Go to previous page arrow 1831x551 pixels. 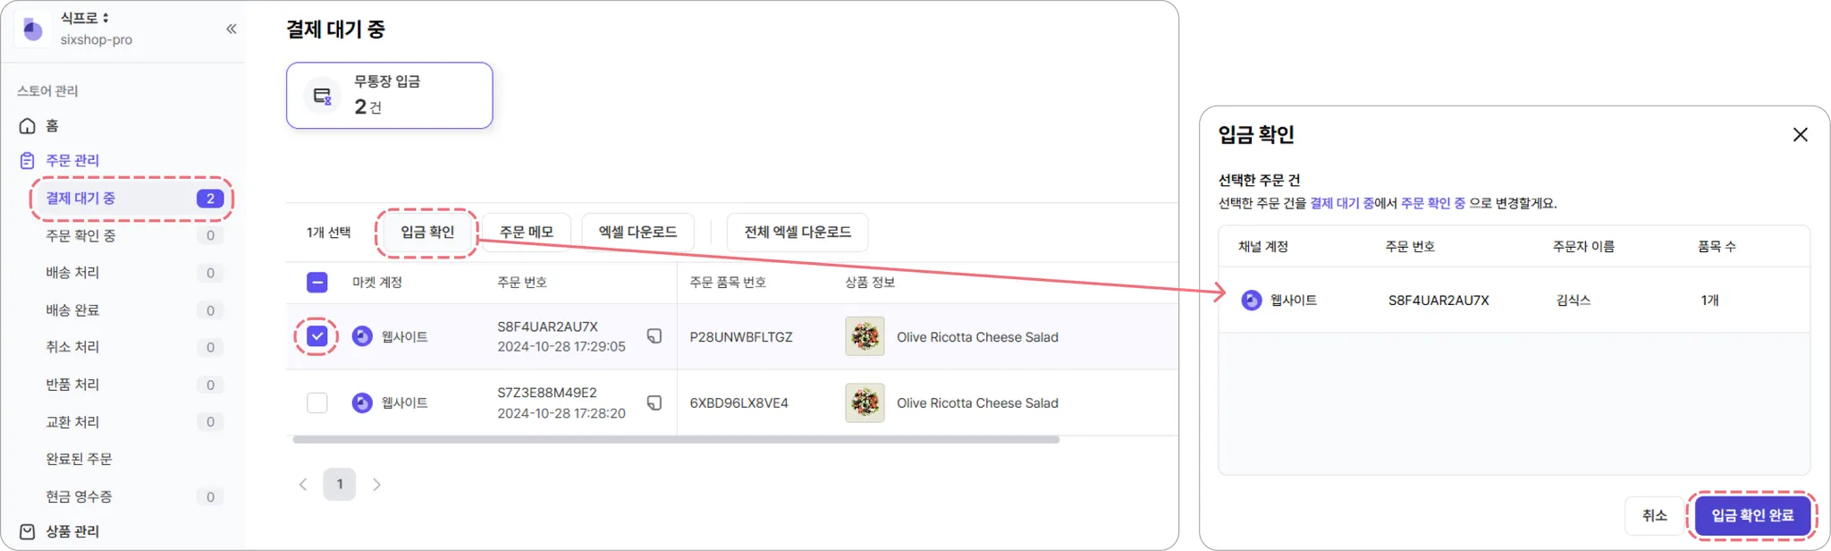(303, 484)
